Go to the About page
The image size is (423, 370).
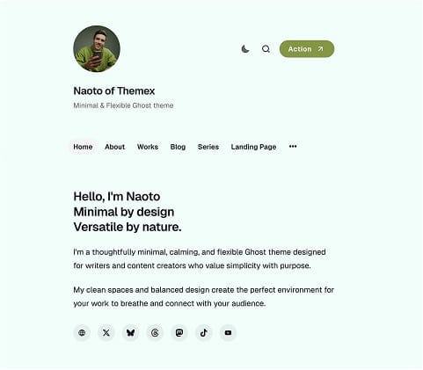[115, 147]
